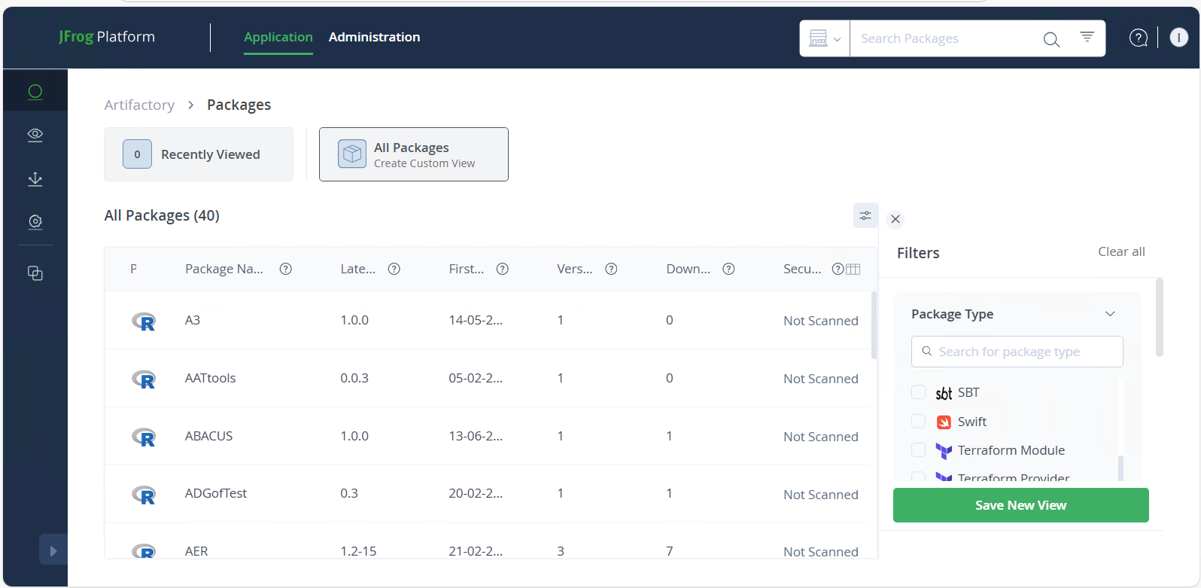
Task: Open Versions column help icon
Action: click(x=611, y=269)
